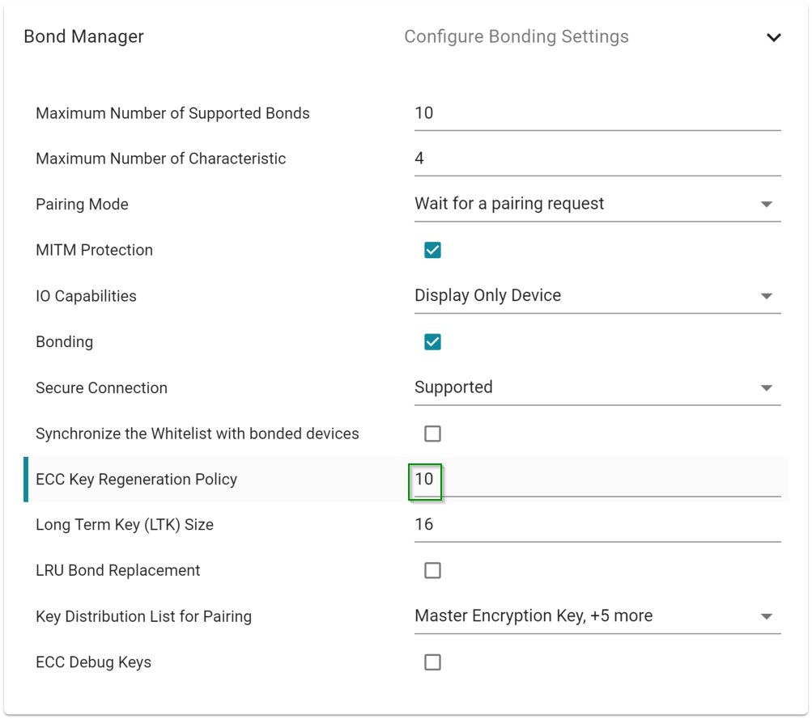The height and width of the screenshot is (719, 812).
Task: Expand the Secure Connection dropdown
Action: click(x=766, y=388)
